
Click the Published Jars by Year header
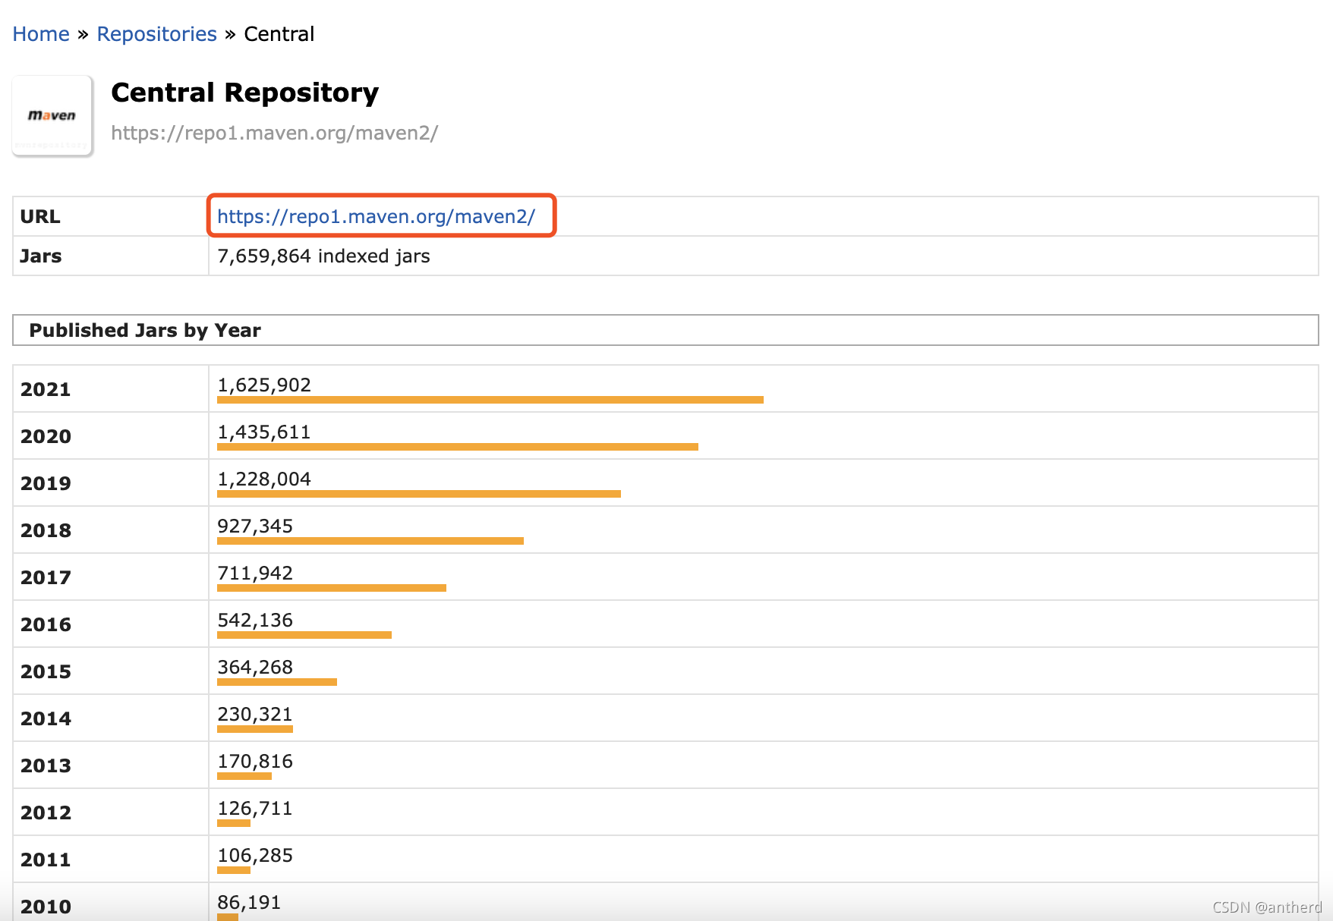click(666, 330)
